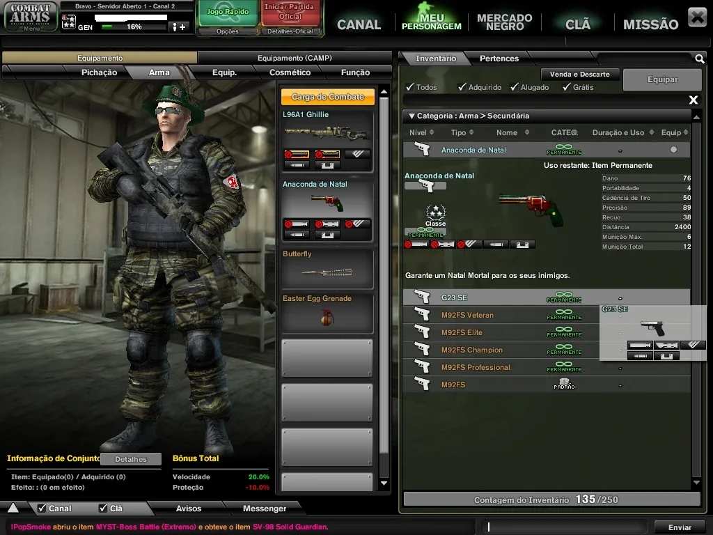Image resolution: width=713 pixels, height=535 pixels.
Task: Click the Iniciar Partida Oficial button
Action: (290, 13)
